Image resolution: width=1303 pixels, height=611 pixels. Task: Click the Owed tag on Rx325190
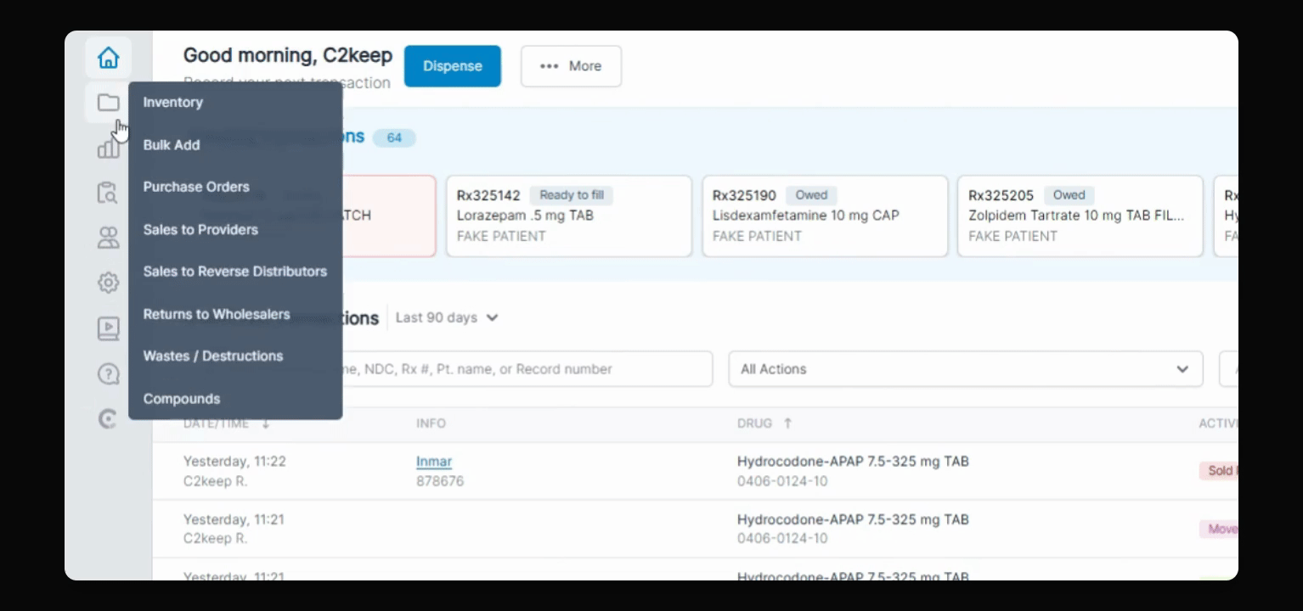click(x=811, y=195)
